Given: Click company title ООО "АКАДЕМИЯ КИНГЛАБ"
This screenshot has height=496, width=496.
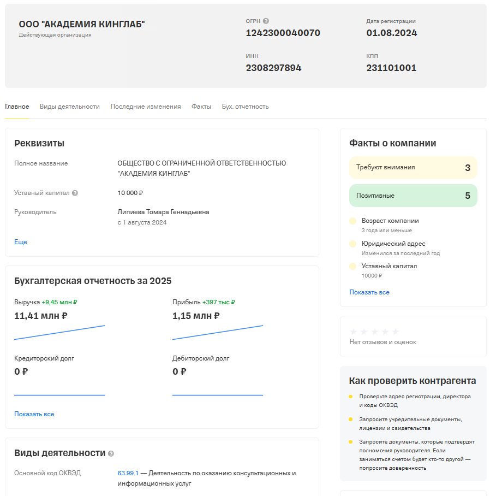Looking at the screenshot, I should point(82,24).
